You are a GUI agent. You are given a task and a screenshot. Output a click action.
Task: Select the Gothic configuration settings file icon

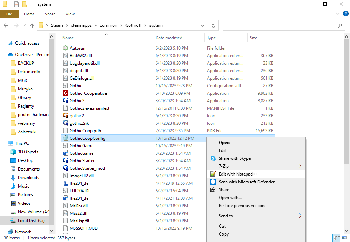pyautogui.click(x=65, y=86)
